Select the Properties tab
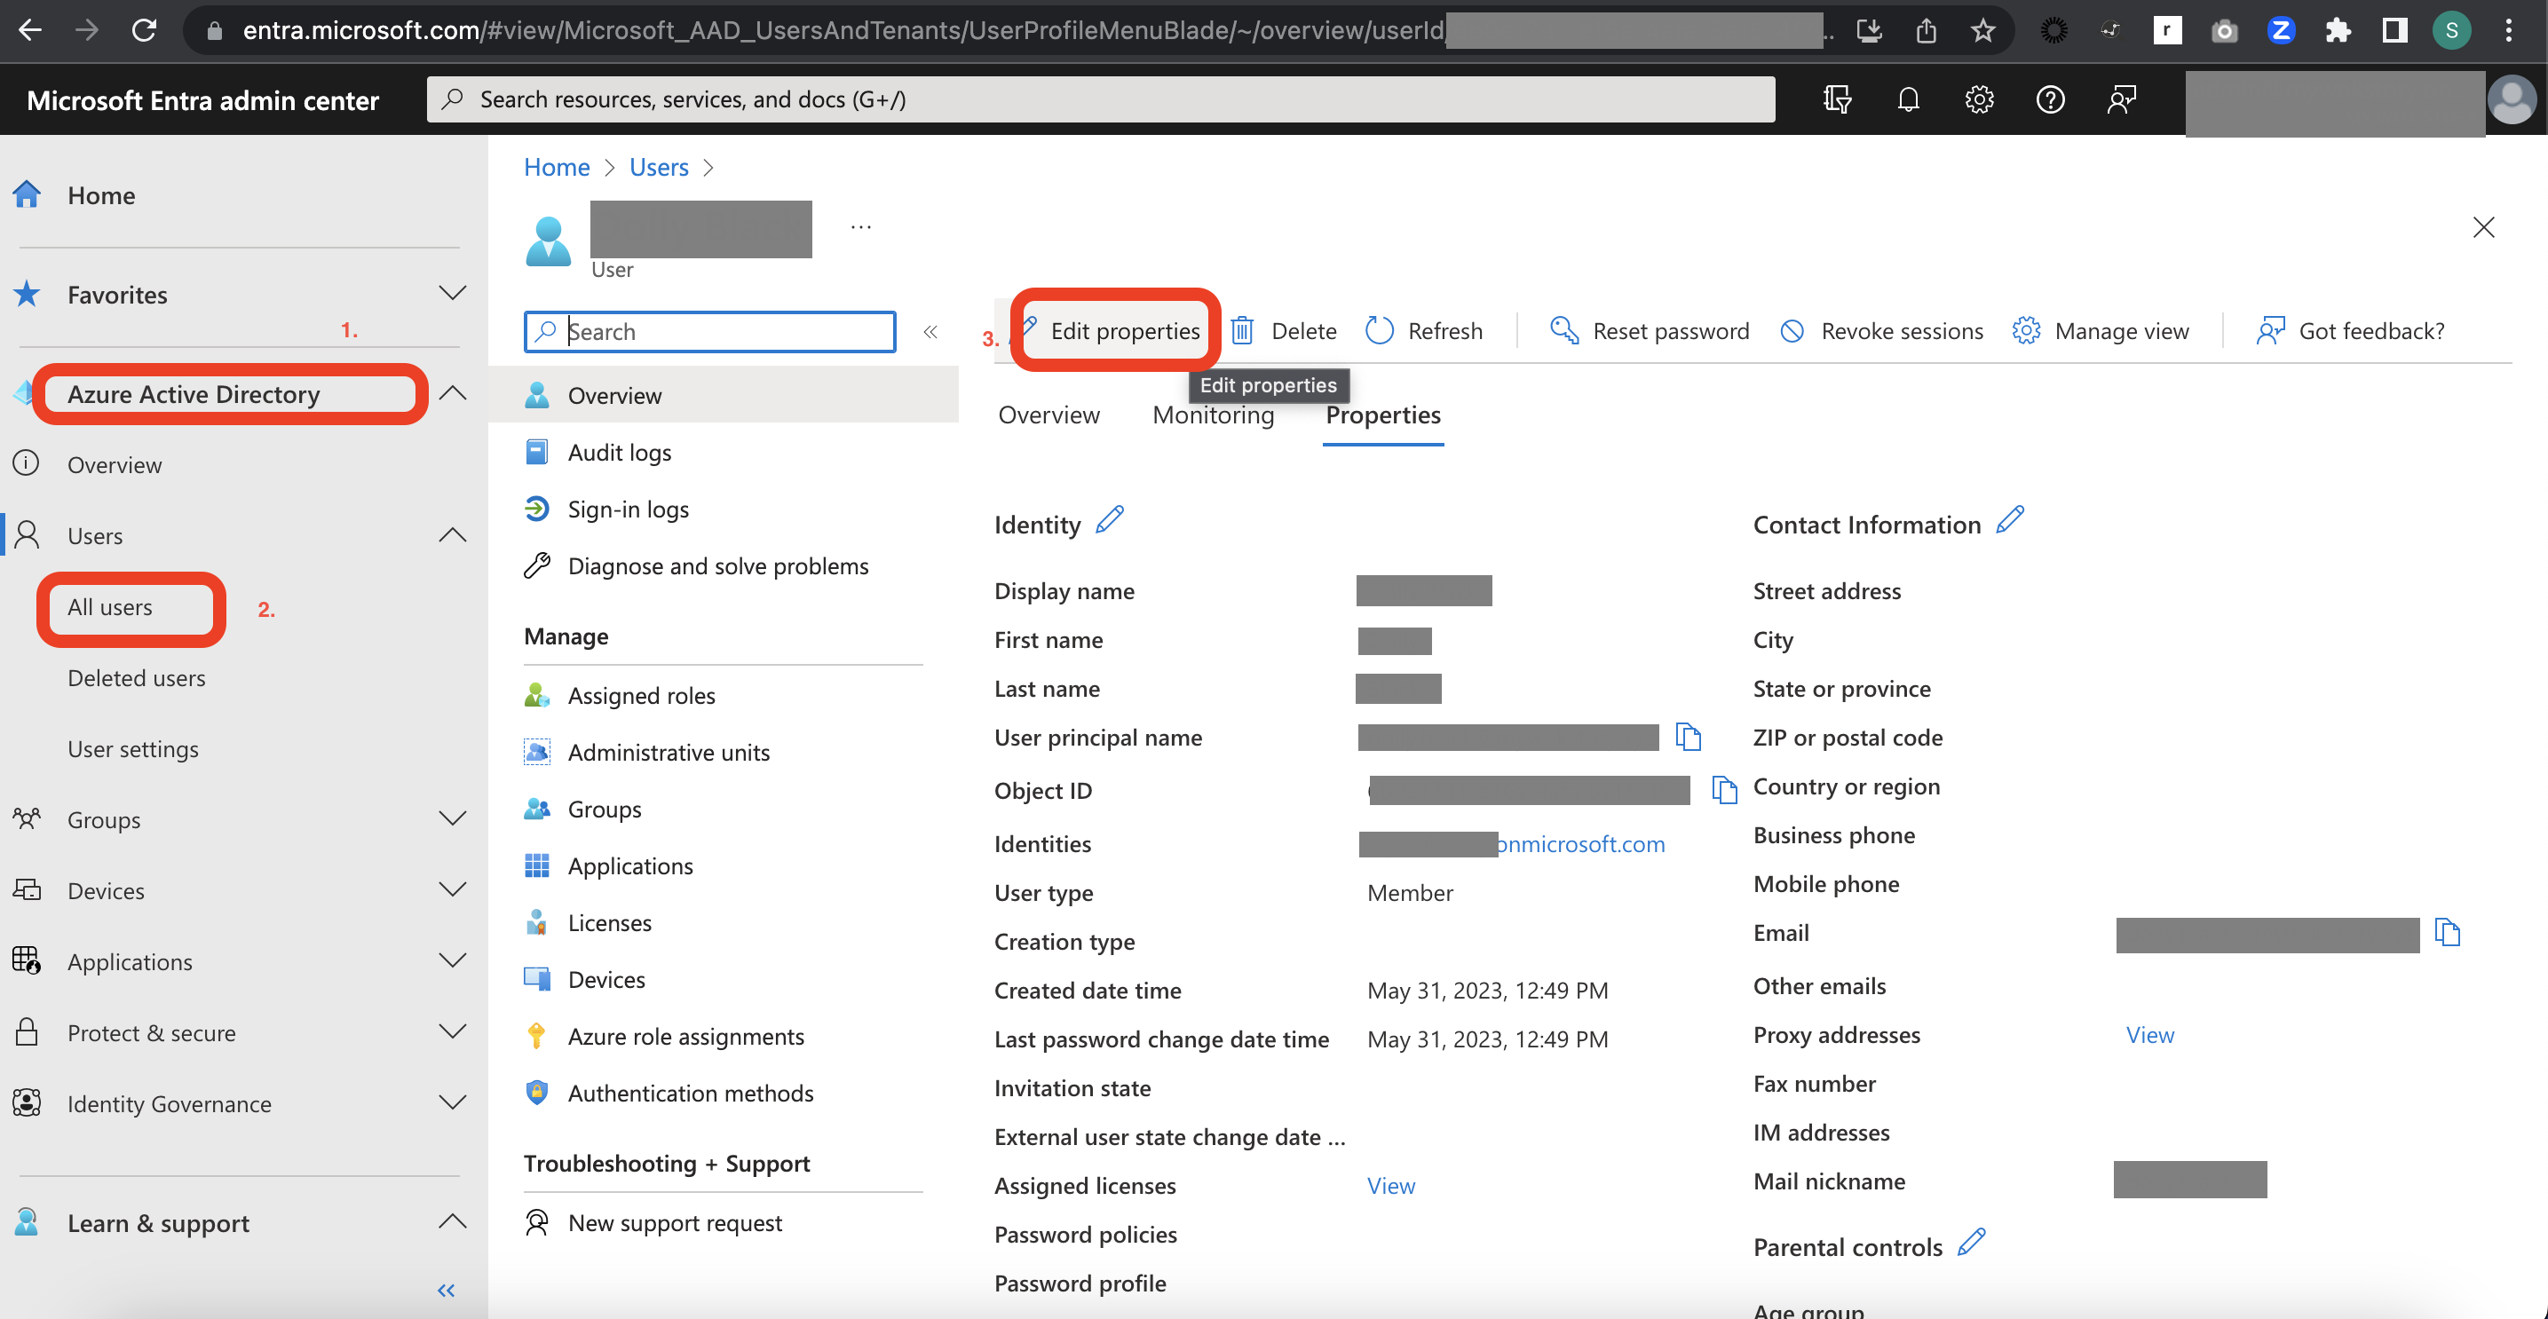Viewport: 2548px width, 1319px height. point(1383,415)
